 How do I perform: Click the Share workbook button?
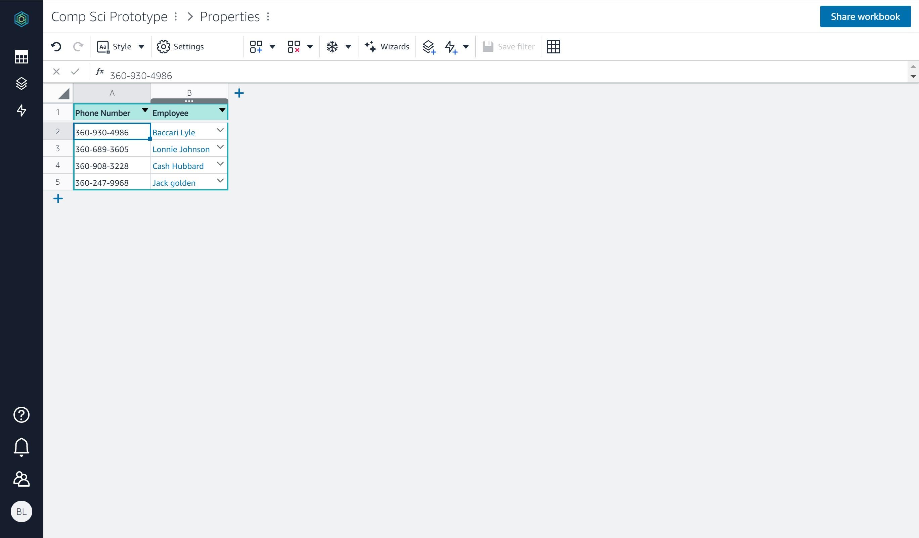coord(865,16)
